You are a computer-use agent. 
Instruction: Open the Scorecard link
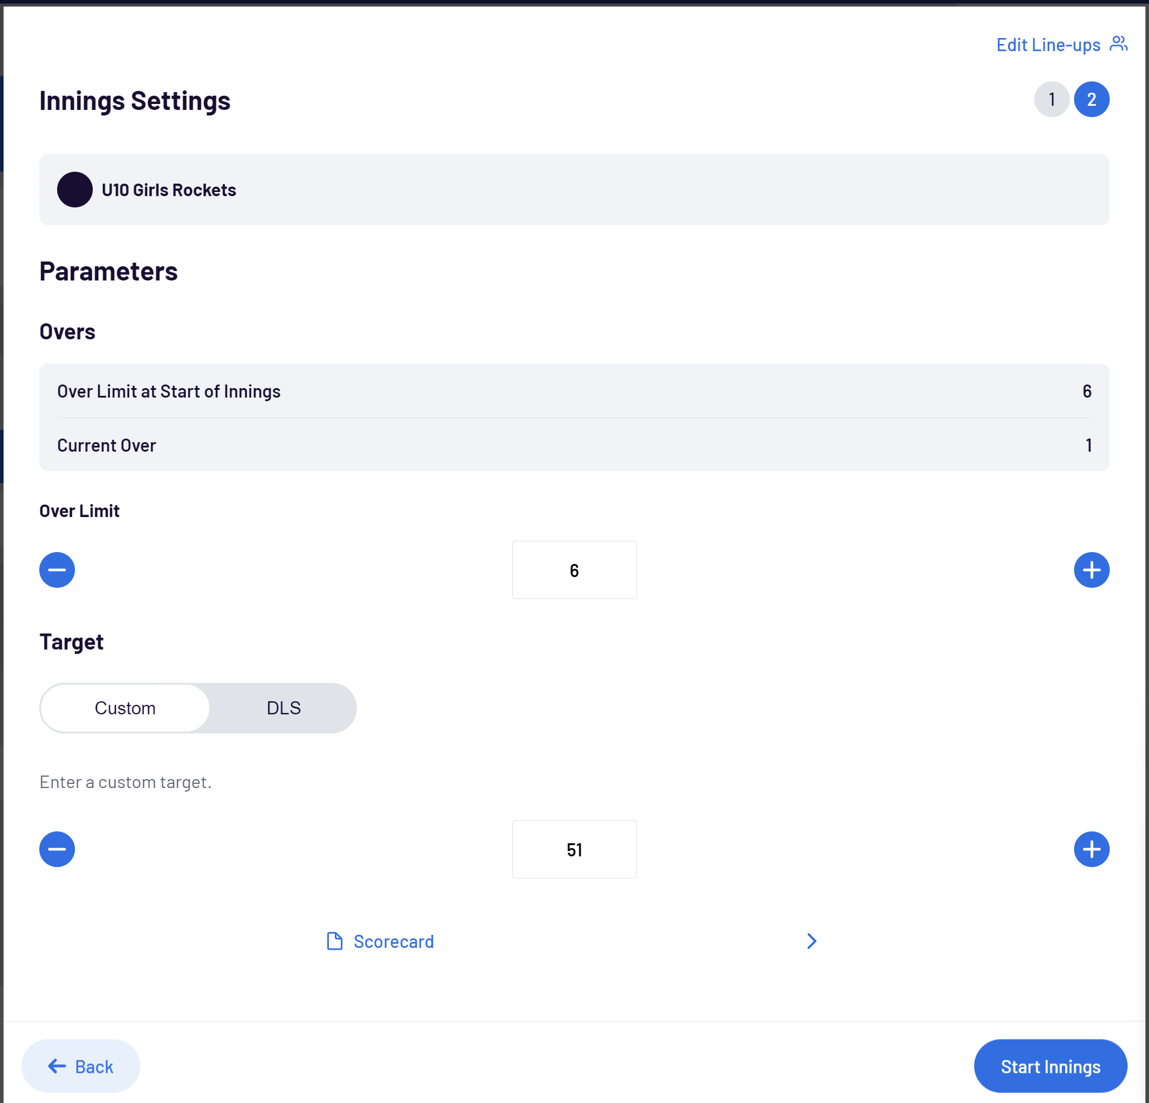point(393,942)
